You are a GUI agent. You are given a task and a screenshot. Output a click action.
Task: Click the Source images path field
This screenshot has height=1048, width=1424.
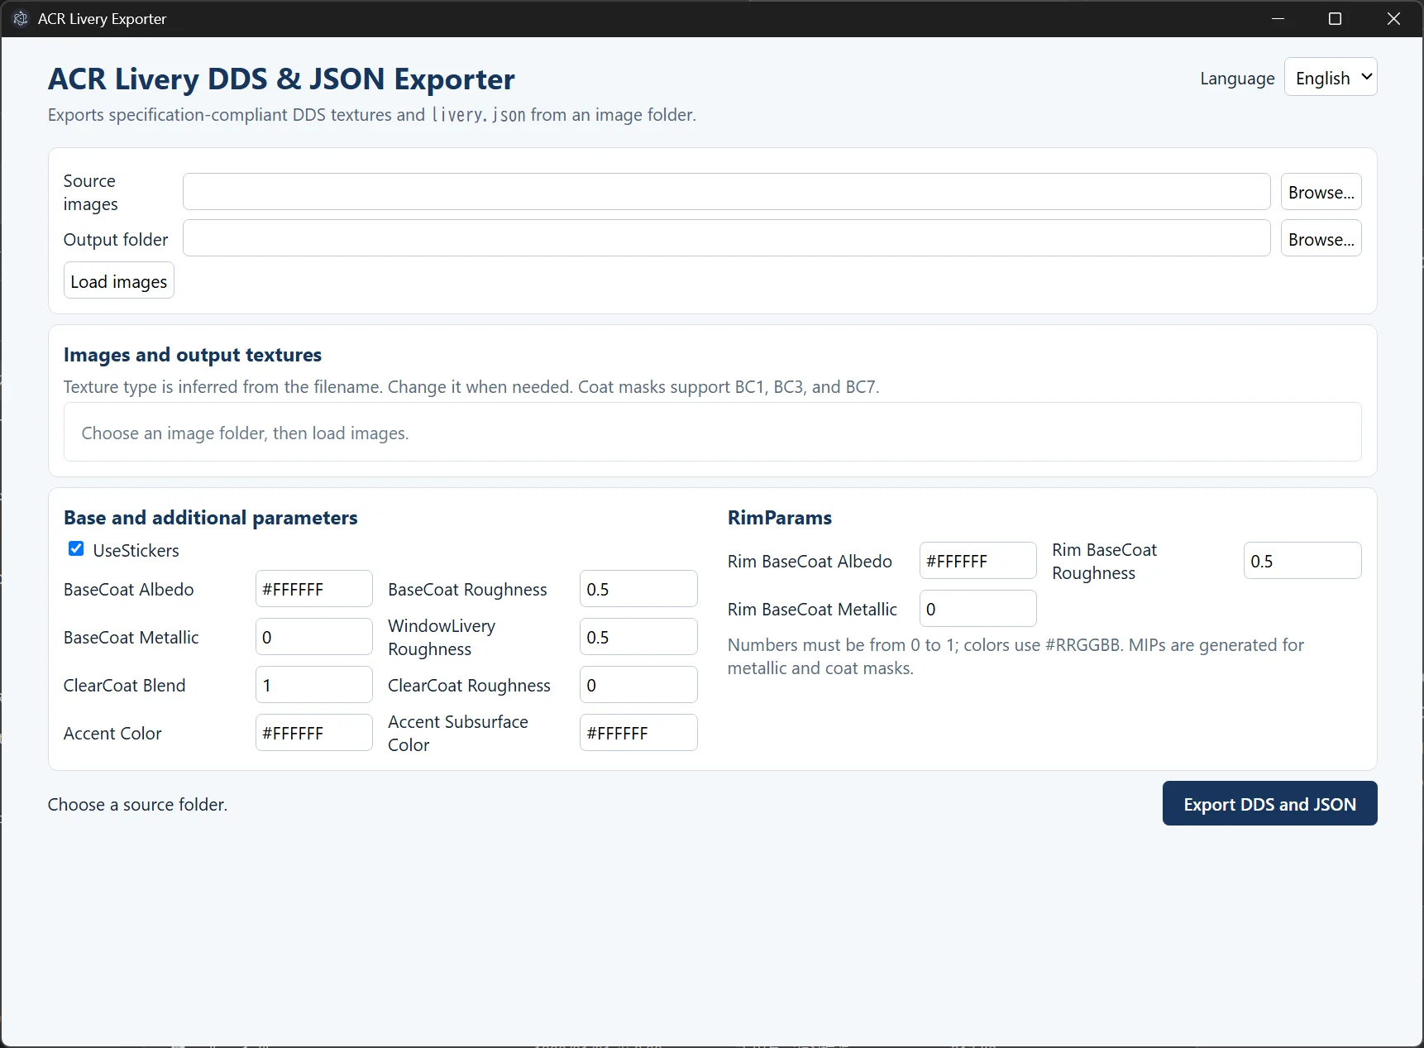[x=726, y=192]
